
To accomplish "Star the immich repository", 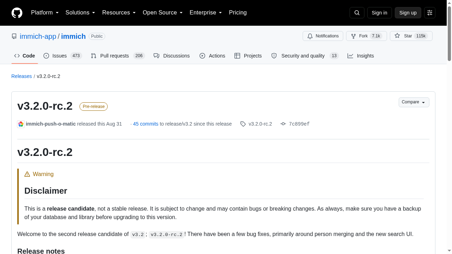I will click(411, 36).
